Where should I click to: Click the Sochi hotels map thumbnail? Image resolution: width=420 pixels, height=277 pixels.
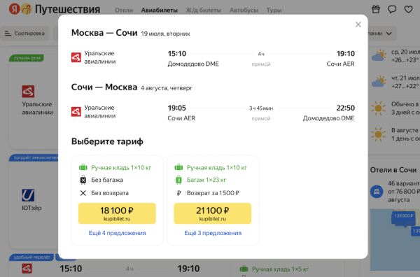395,239
